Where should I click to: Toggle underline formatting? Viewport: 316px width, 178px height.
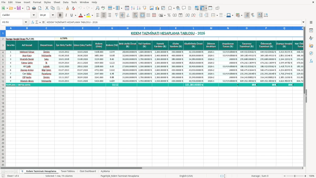pyautogui.click(x=71, y=15)
